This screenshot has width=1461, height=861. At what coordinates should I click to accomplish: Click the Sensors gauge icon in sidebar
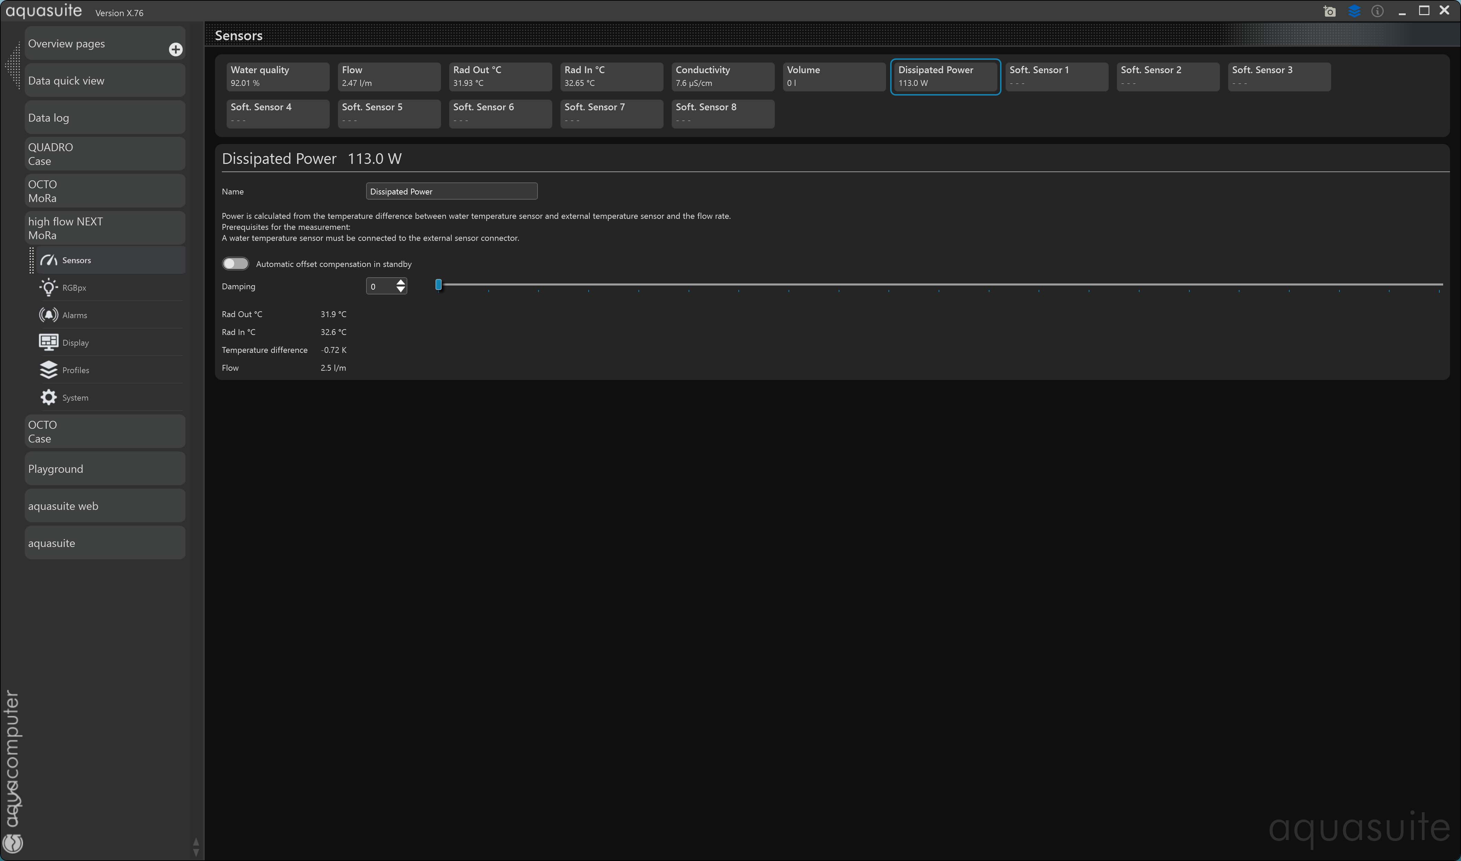point(48,260)
